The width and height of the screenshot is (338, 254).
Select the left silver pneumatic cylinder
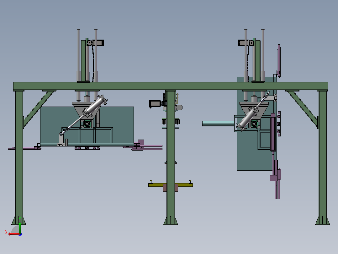[95, 106]
